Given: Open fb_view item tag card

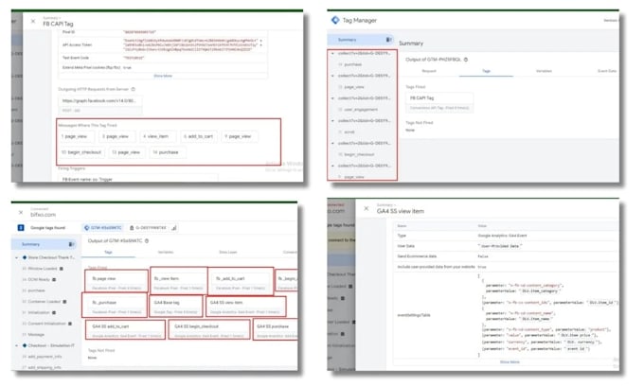Looking at the screenshot, I should (x=179, y=282).
